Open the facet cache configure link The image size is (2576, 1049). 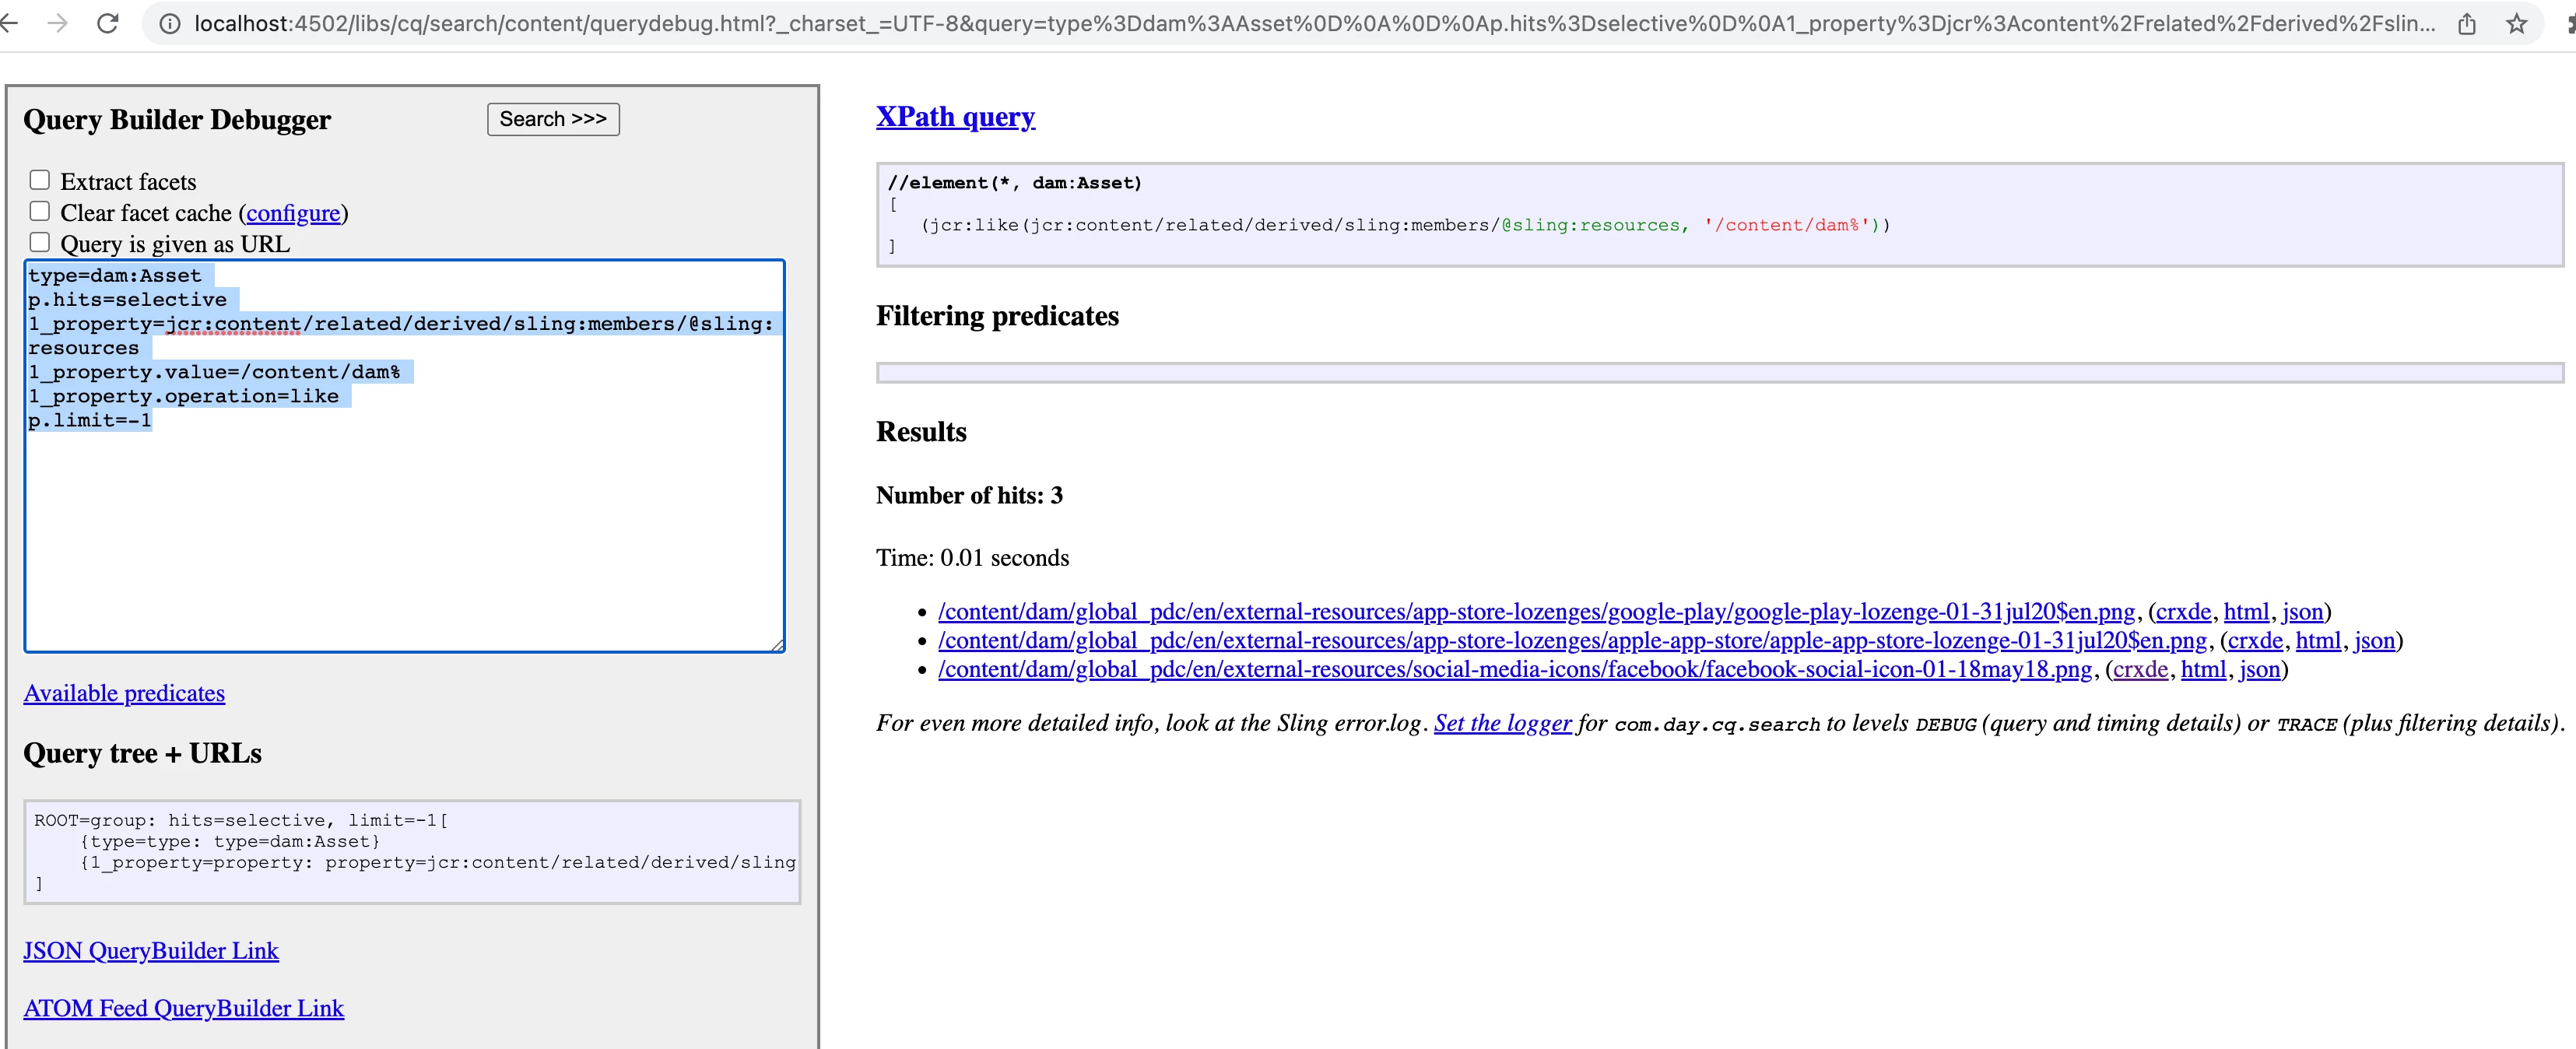click(293, 213)
